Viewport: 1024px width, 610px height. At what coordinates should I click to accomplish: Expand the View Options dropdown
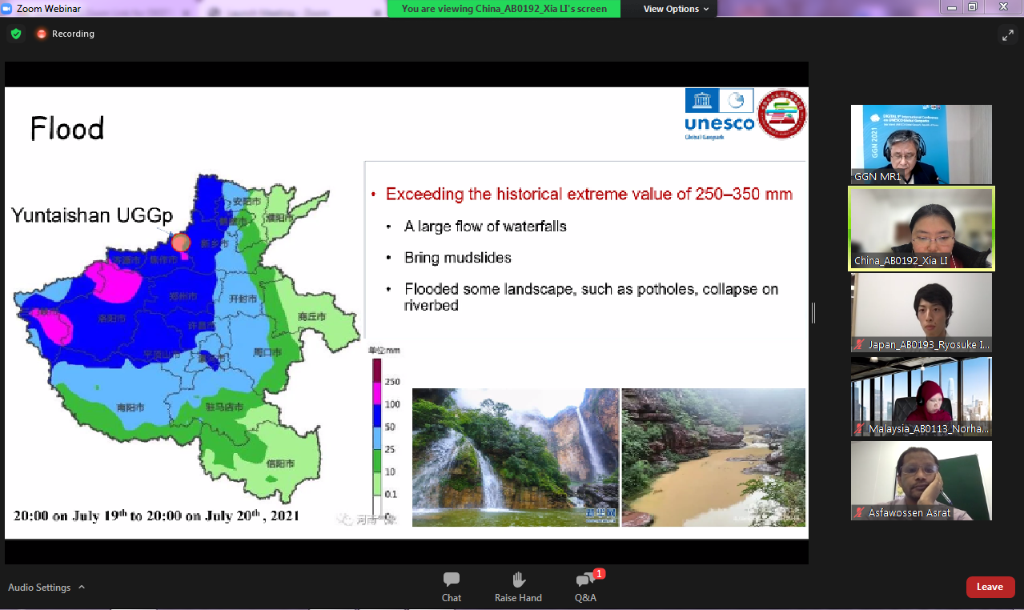[676, 9]
